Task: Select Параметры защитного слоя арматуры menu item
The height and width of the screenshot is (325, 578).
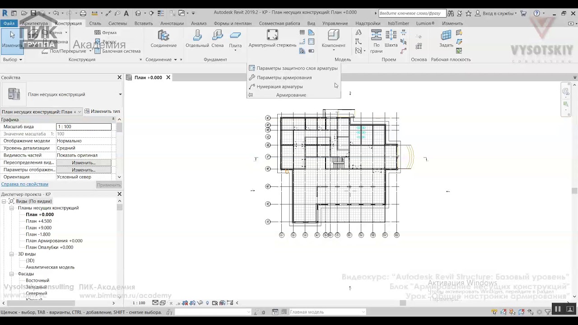Action: (294, 68)
